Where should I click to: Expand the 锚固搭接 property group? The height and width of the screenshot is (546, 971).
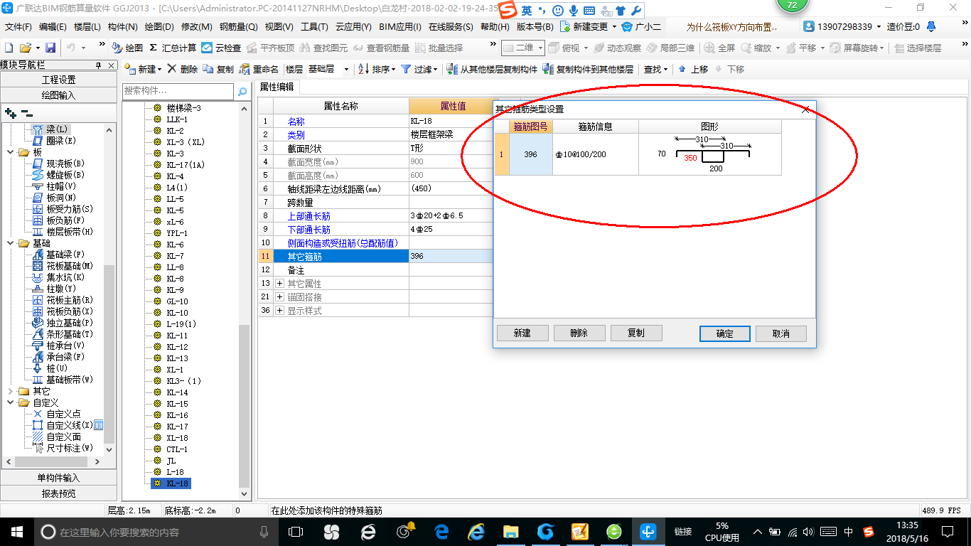click(279, 297)
